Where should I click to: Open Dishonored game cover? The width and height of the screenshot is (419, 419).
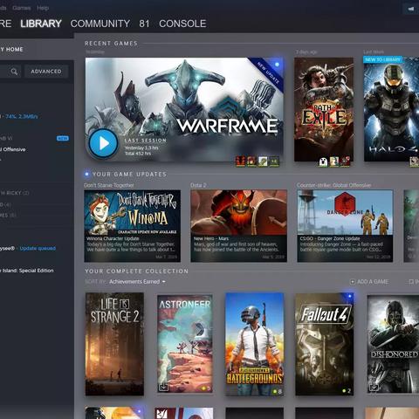[x=393, y=344]
